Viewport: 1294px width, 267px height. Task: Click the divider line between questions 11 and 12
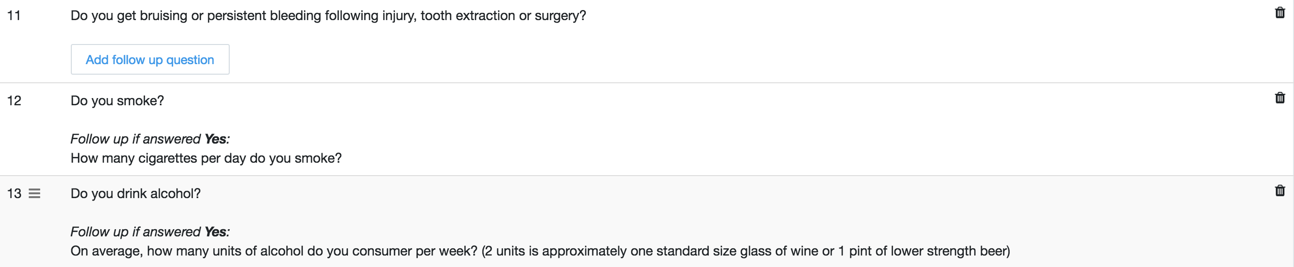(x=646, y=83)
